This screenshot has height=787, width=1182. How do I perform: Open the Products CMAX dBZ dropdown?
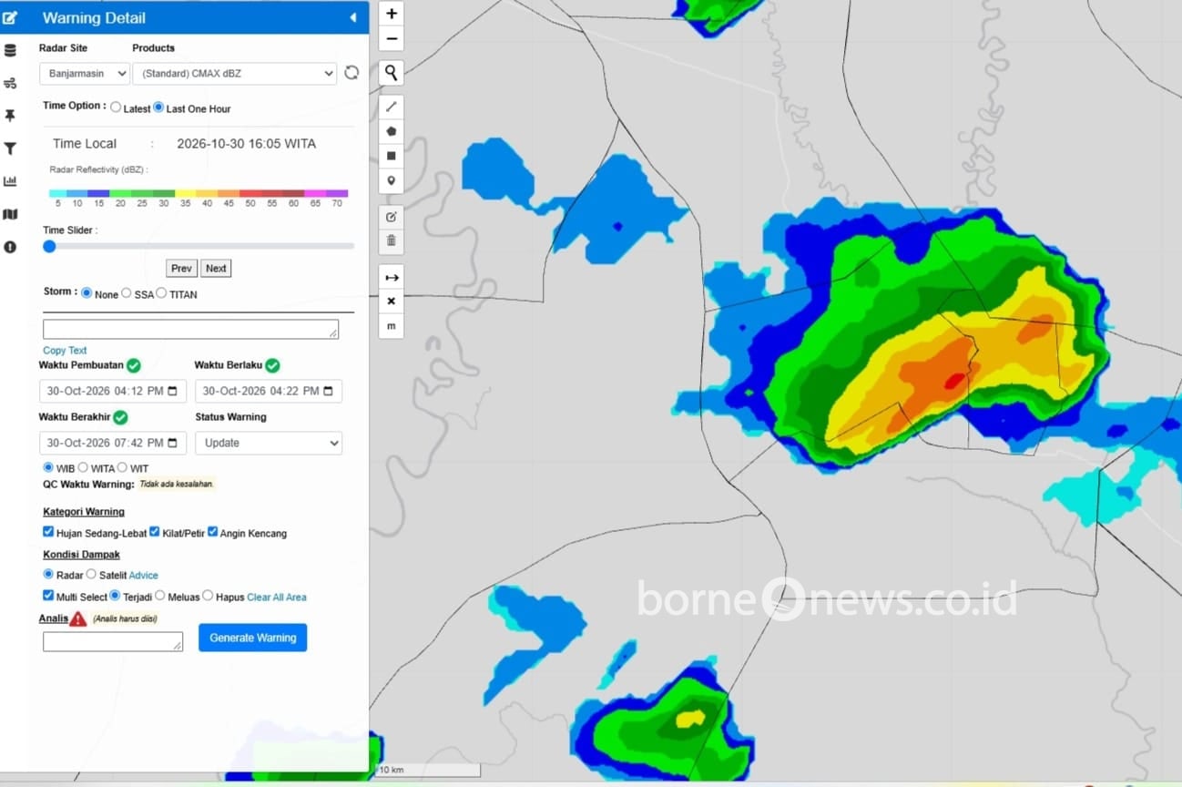pos(235,73)
